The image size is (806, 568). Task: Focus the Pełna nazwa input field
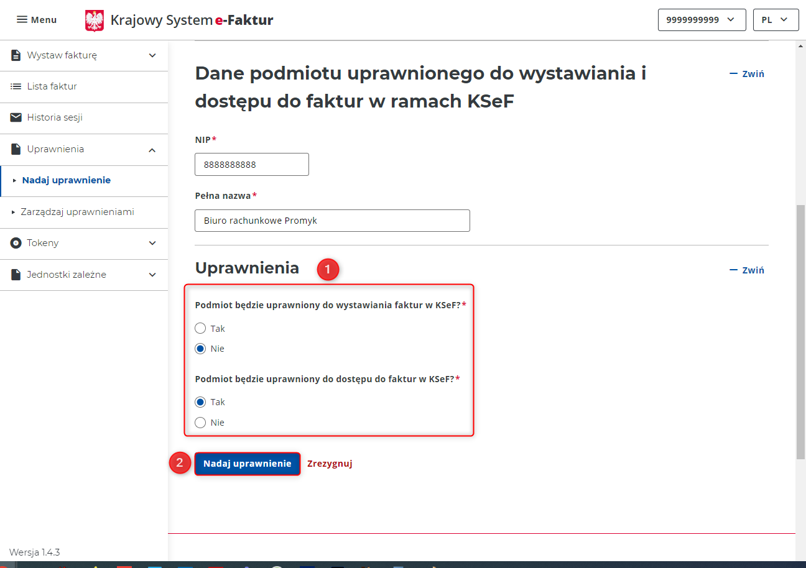point(332,221)
